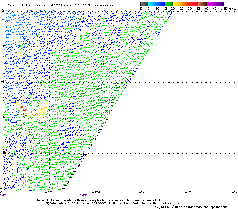Click the longitude label '-135'
Screen dimensions: 238x209
point(3,192)
